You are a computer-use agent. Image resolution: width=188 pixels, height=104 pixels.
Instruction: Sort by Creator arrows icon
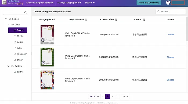144,20
